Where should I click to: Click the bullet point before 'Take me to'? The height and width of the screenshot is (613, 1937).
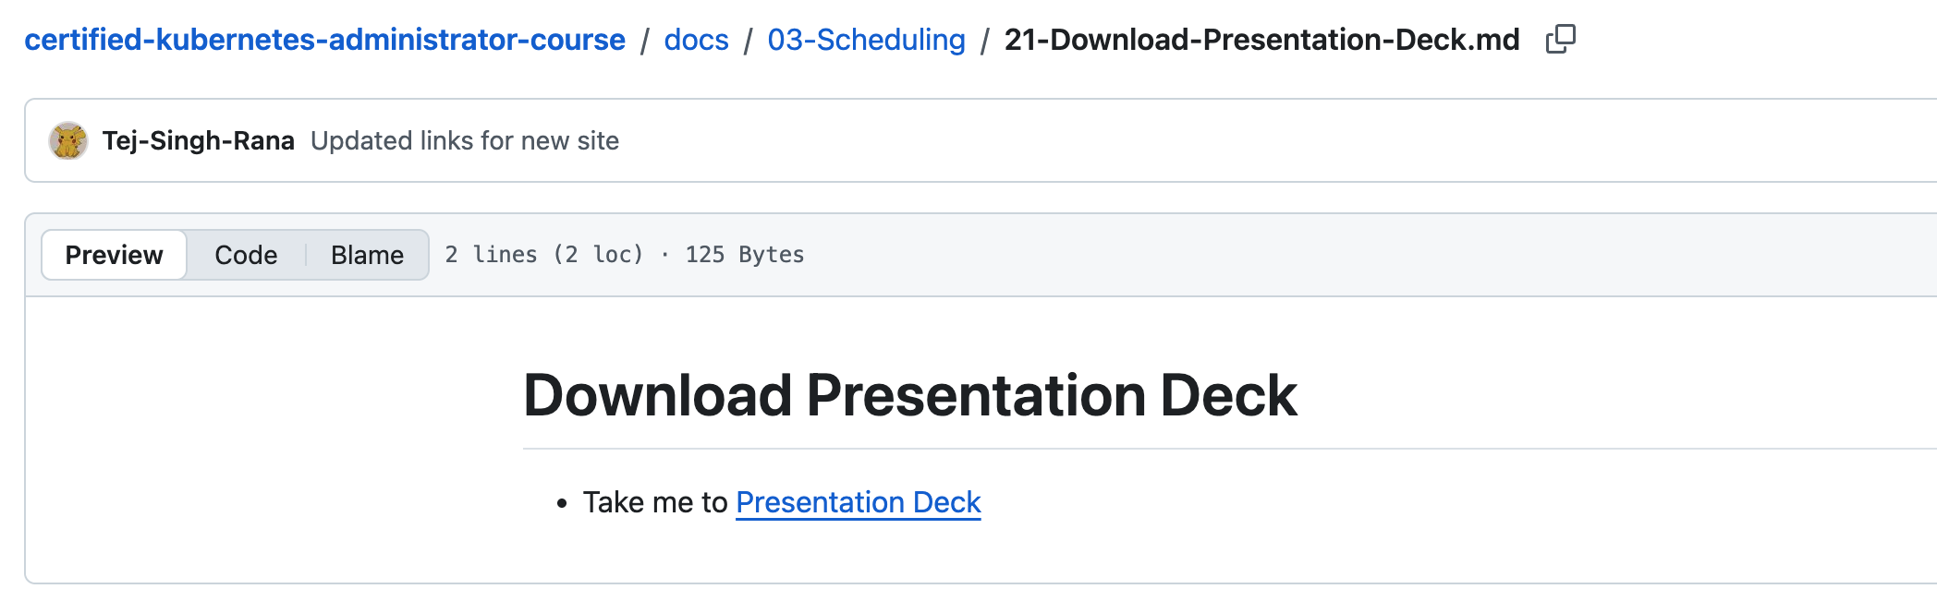(561, 503)
